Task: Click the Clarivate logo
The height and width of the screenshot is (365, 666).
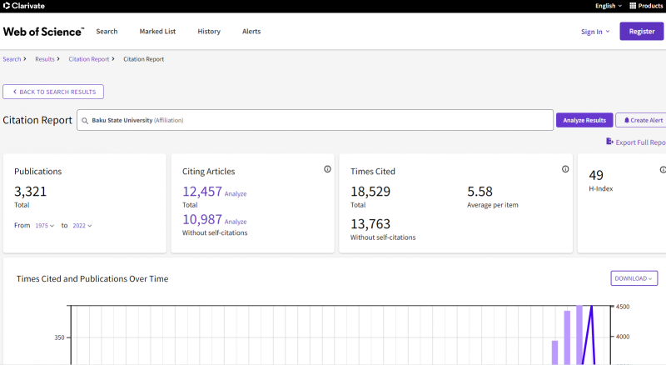Action: [x=24, y=6]
